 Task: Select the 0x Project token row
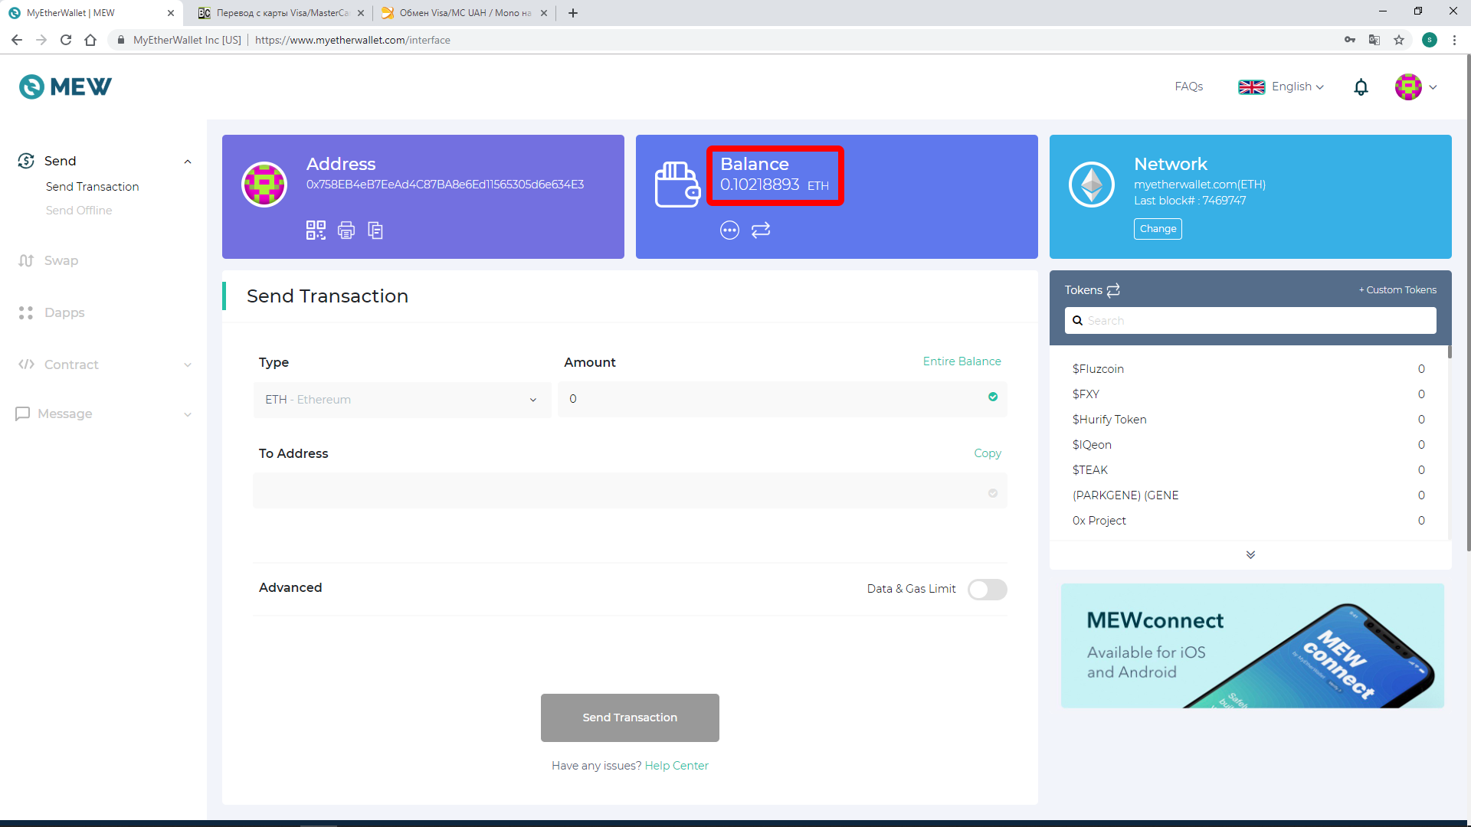click(x=1249, y=521)
